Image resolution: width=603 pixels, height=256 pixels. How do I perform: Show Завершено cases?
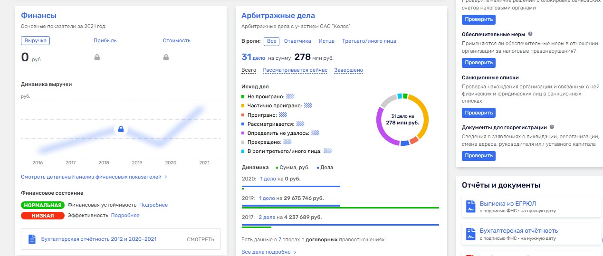click(x=348, y=70)
